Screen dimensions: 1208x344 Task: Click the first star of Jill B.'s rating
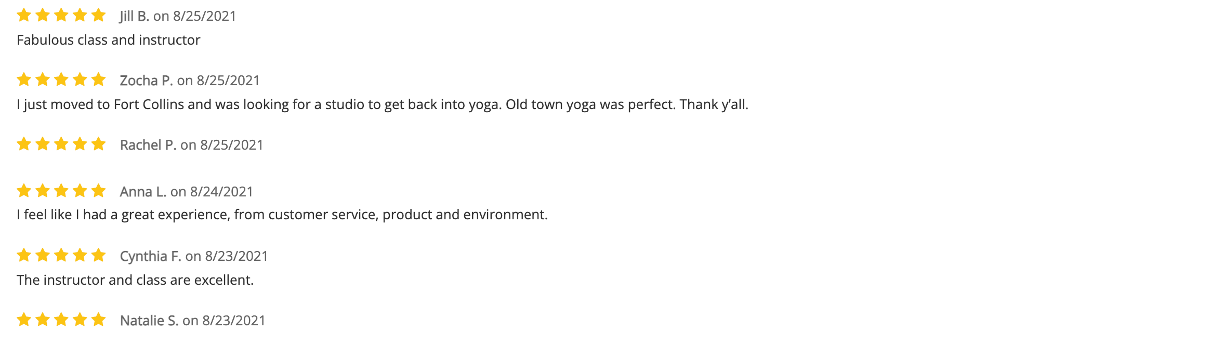[x=24, y=15]
